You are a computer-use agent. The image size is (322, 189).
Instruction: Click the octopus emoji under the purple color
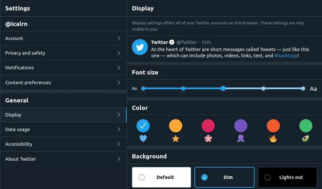[241, 139]
